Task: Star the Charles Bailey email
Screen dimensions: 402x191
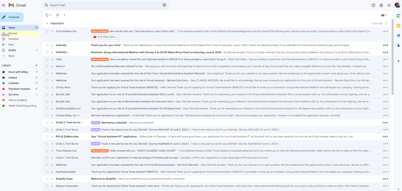Action: point(52,116)
